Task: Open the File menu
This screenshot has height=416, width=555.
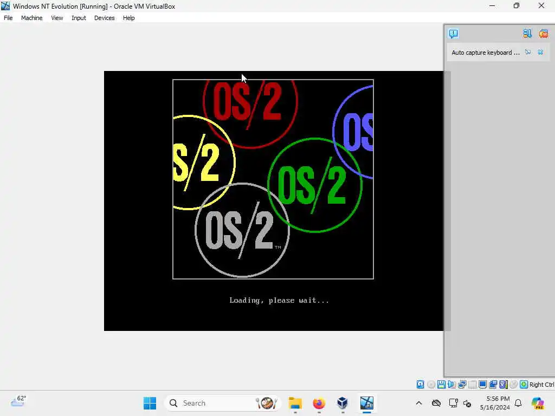Action: (8, 18)
